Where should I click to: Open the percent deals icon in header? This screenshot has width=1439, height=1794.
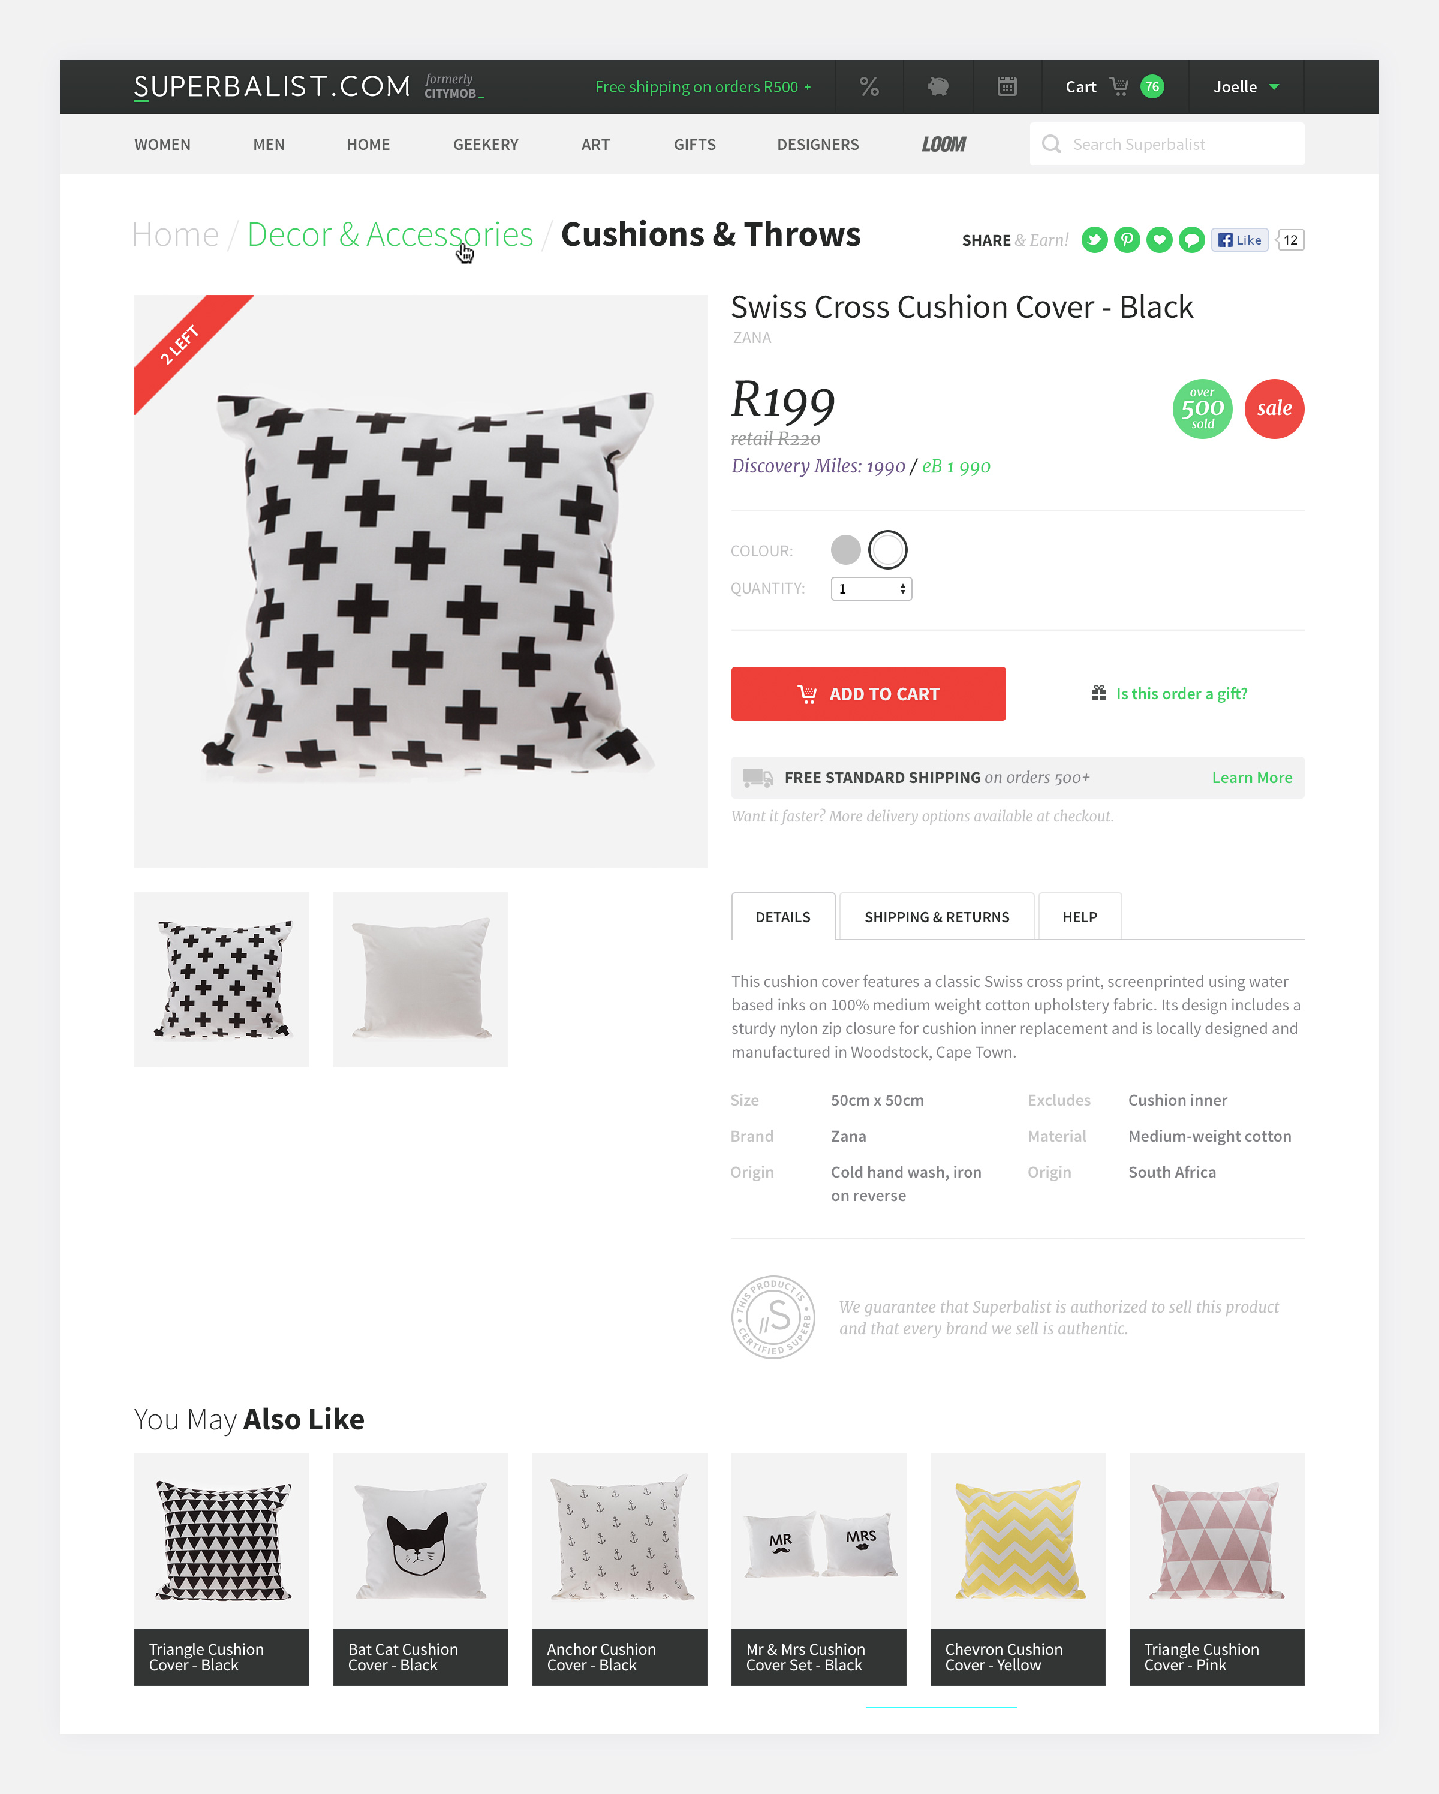(x=869, y=86)
